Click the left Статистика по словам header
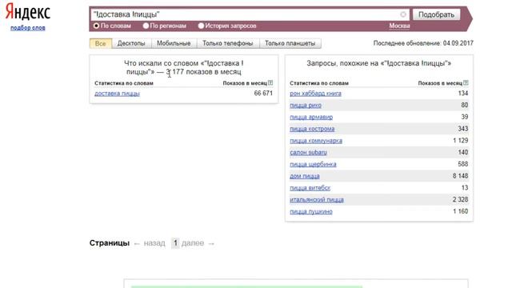This screenshot has width=512, height=288. pos(124,83)
